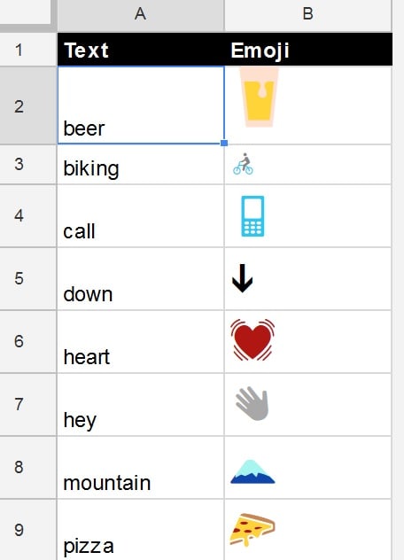Select the cell containing 'biking'

coord(141,165)
